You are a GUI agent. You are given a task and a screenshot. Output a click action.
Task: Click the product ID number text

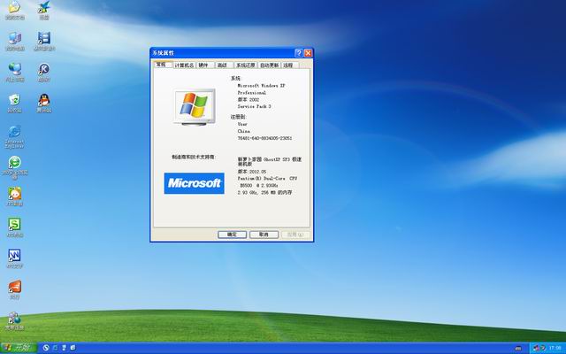point(265,138)
